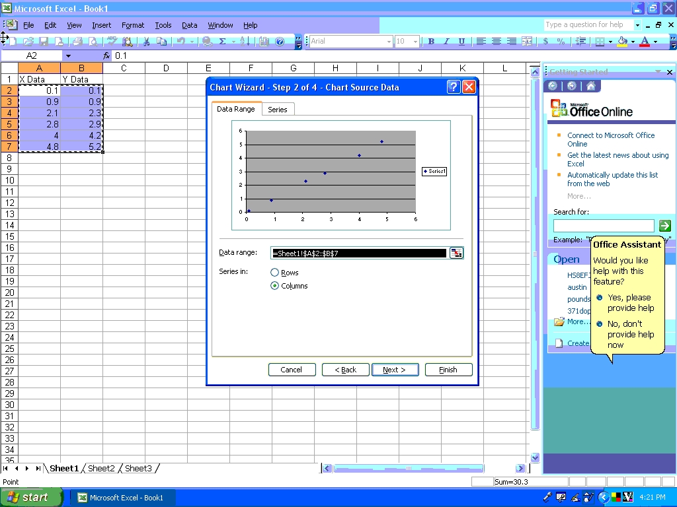Click the AutoSum sigma icon
The height and width of the screenshot is (507, 677).
pos(222,41)
